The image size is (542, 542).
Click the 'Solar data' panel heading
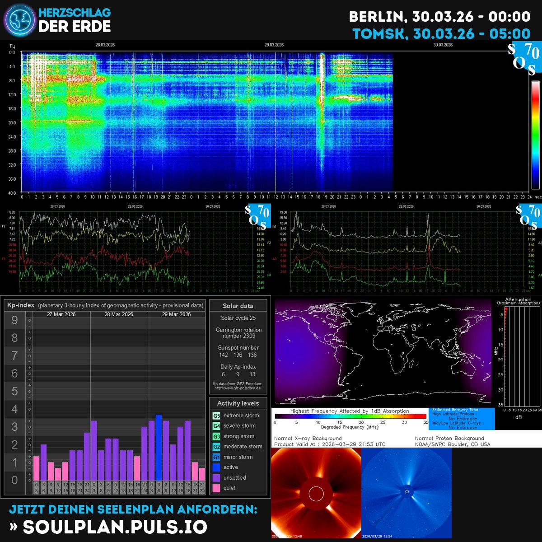coord(238,306)
